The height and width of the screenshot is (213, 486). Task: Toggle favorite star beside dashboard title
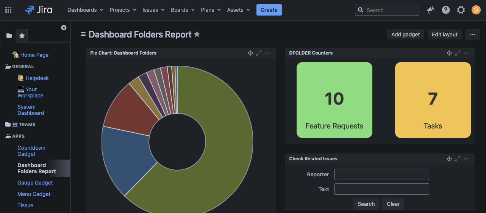(197, 34)
